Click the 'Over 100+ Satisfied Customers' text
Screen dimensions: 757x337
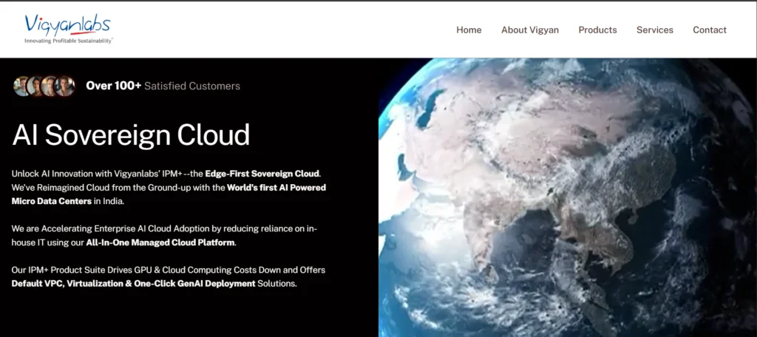coord(163,86)
